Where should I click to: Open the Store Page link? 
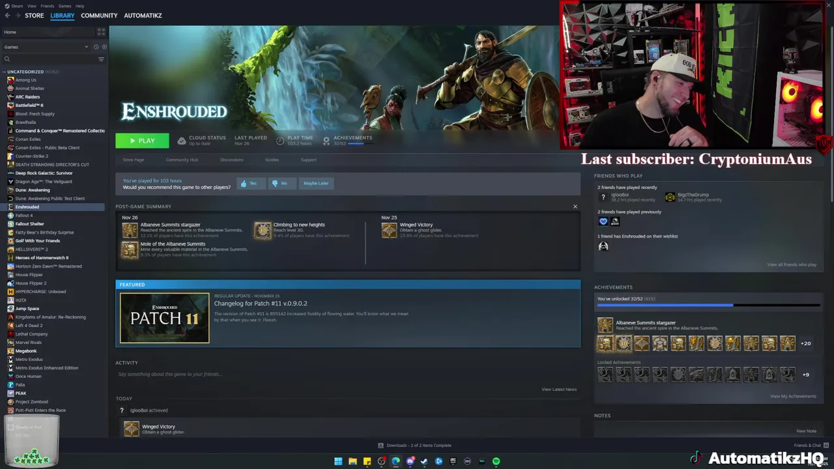point(133,160)
